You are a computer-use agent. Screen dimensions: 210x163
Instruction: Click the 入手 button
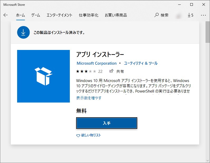click(107, 123)
